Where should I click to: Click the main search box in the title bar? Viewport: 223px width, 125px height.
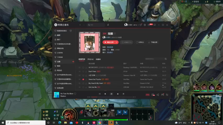tap(96, 25)
